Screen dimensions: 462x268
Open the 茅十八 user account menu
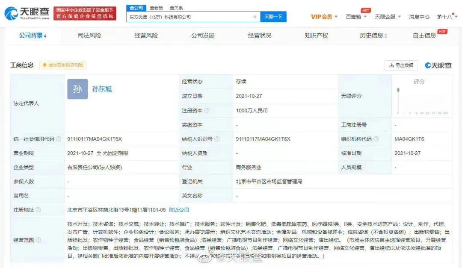pos(446,17)
